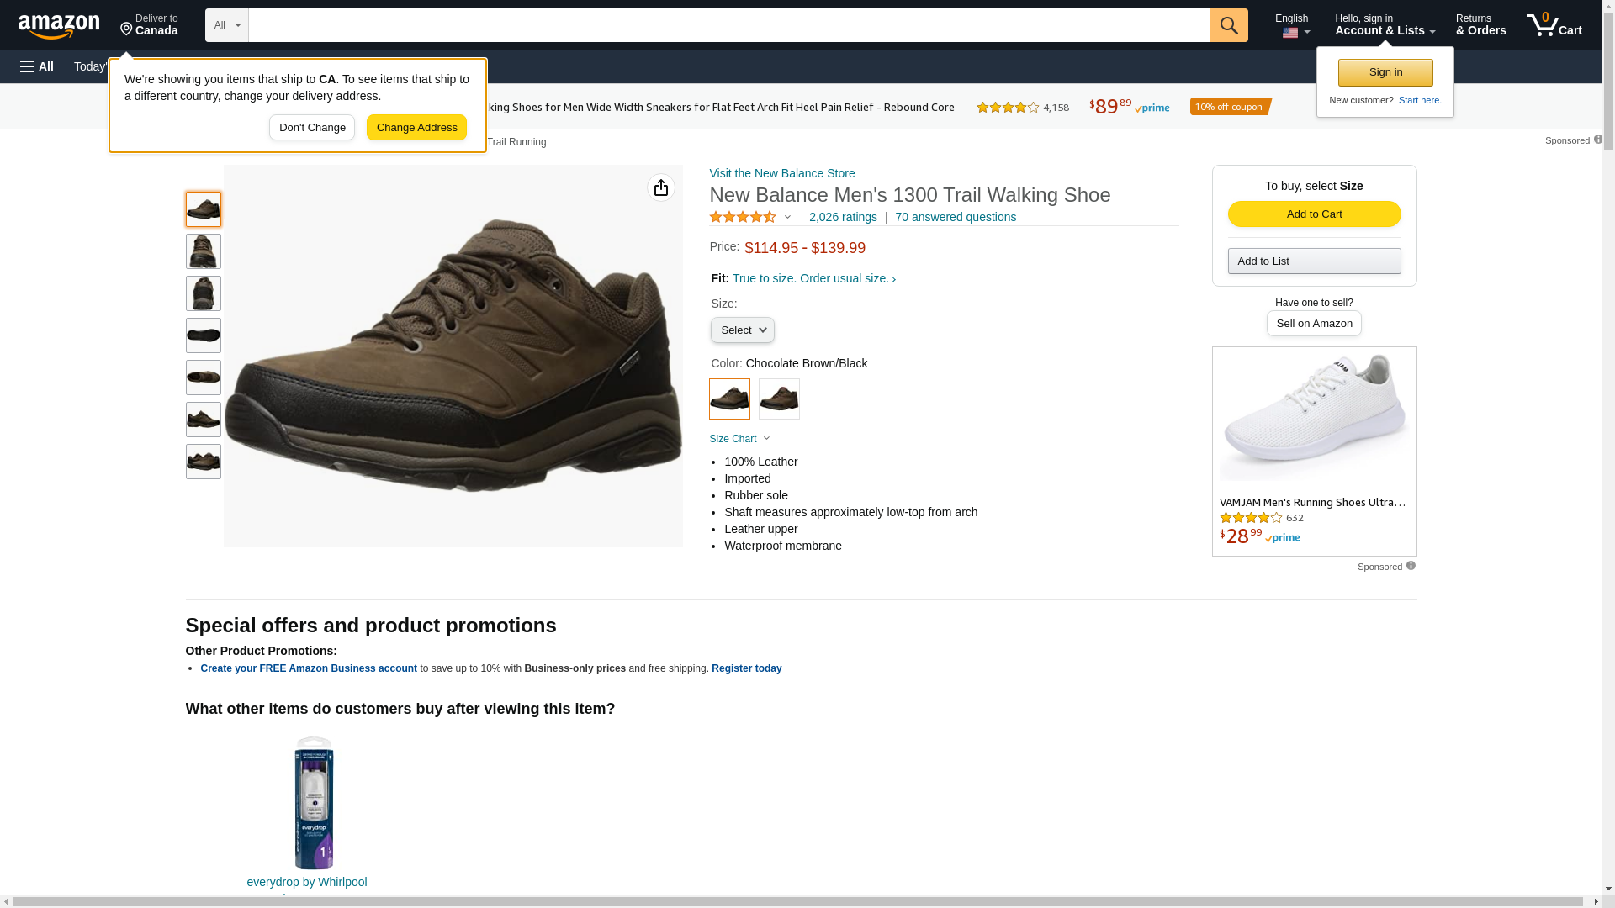Click the search magnifier button

pos(1229,25)
